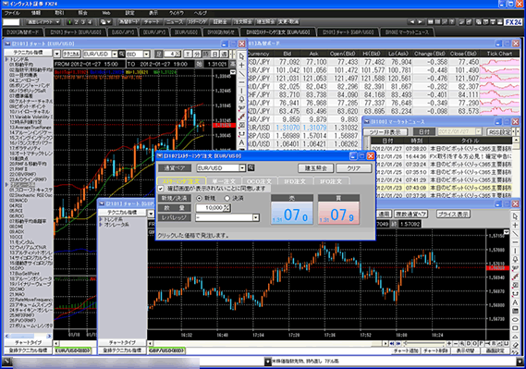The width and height of the screenshot is (526, 369).
Task: Select diagonal line tool in GBP/USD chart
Action: pyautogui.click(x=515, y=234)
